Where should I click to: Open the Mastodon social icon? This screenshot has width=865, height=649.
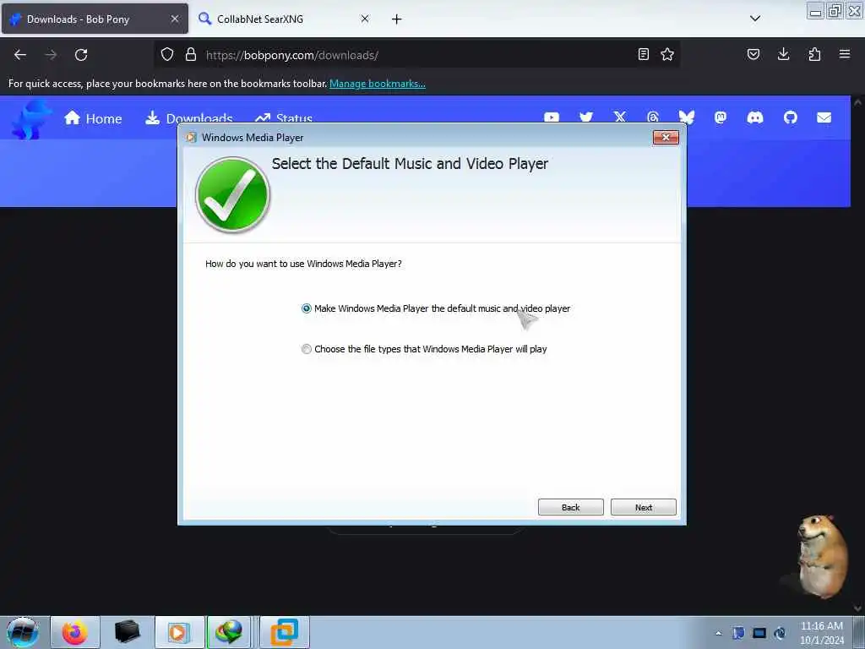pos(721,117)
